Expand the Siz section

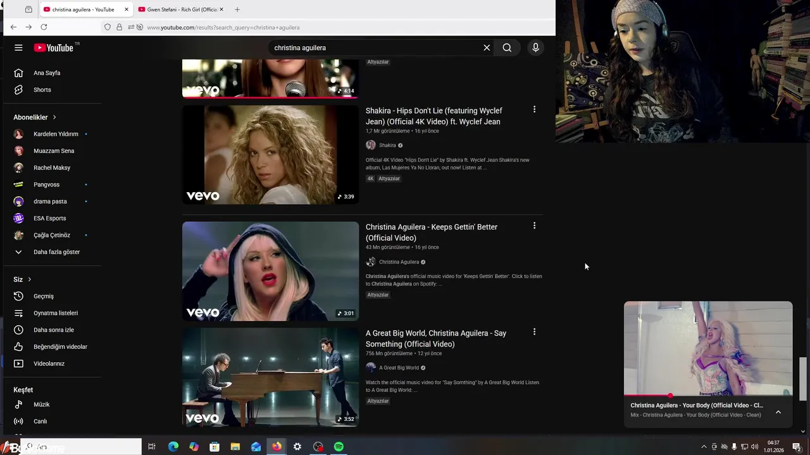[22, 279]
